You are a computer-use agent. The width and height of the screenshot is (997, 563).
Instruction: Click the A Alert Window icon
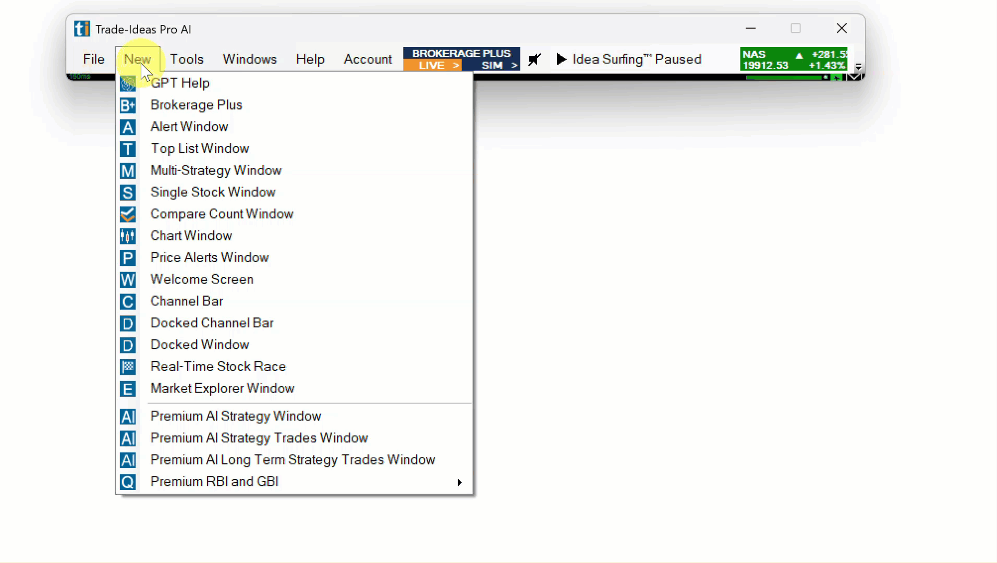(128, 127)
